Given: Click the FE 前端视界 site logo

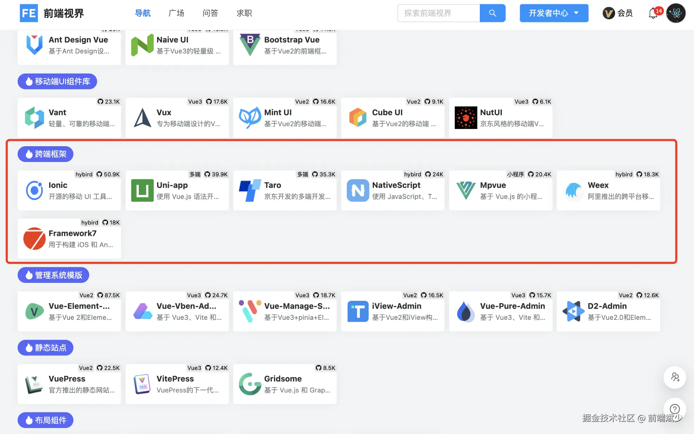Looking at the screenshot, I should coord(52,13).
